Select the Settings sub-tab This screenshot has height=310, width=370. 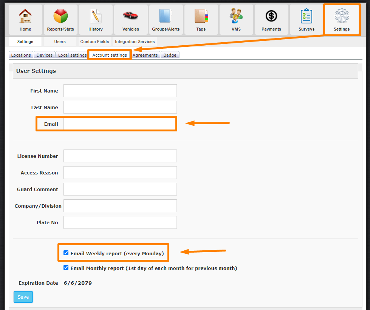[25, 42]
